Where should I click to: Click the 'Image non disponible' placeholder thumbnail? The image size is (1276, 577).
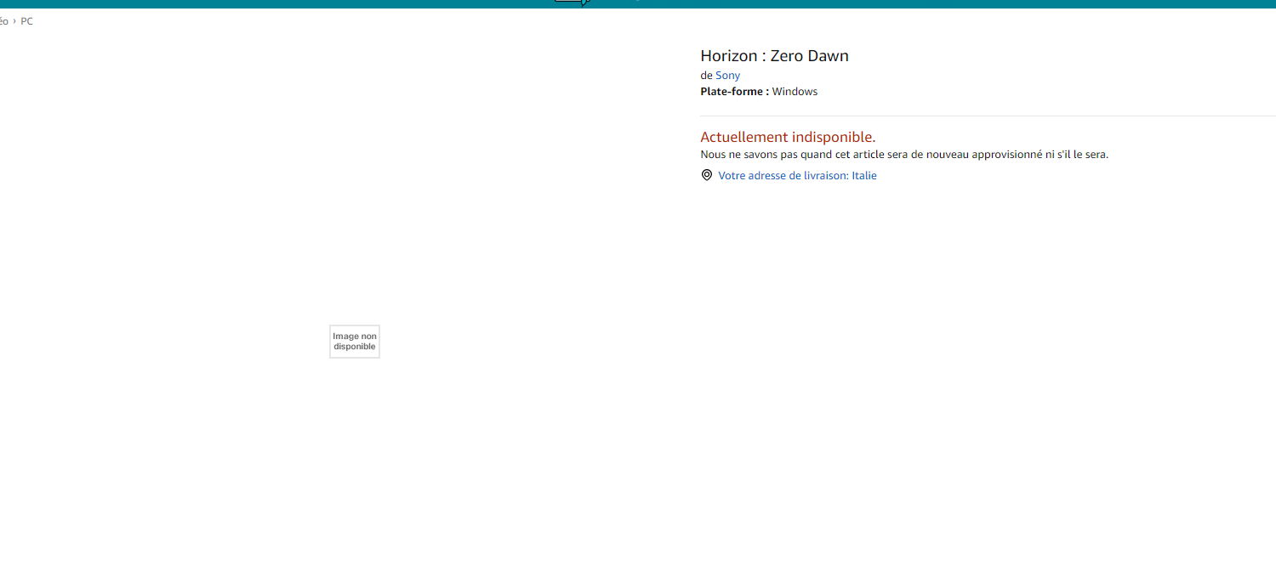tap(355, 342)
